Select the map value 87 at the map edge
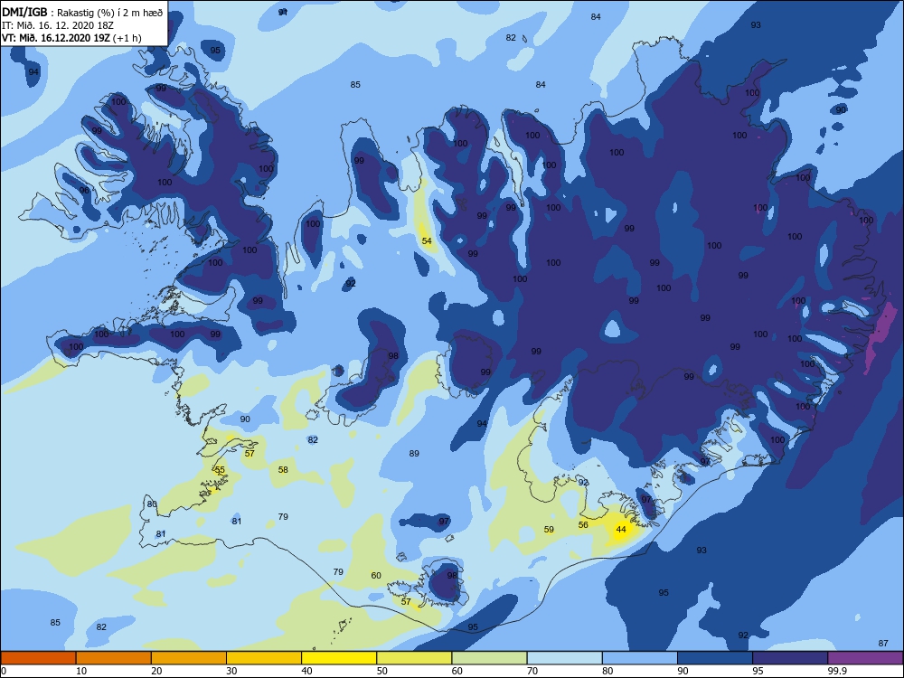Viewport: 904px width, 678px height. pyautogui.click(x=883, y=644)
